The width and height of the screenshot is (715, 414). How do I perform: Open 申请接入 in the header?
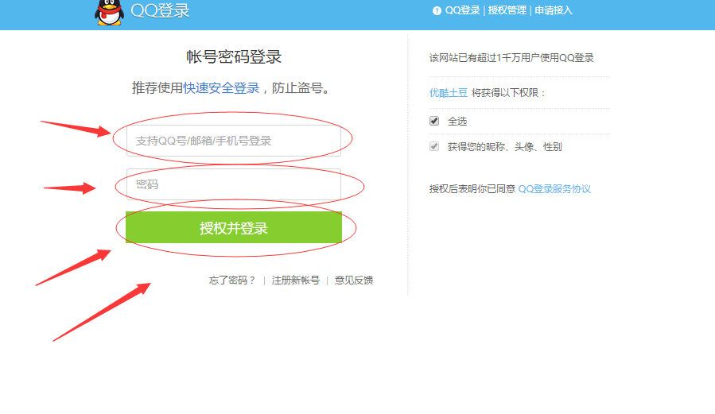pyautogui.click(x=553, y=10)
